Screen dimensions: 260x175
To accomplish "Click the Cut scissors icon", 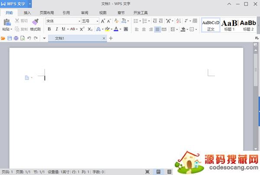I will click(x=17, y=21).
